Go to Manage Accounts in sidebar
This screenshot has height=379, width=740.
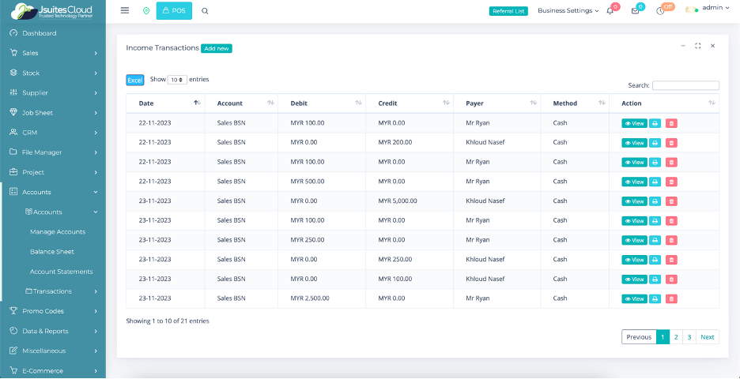tap(58, 232)
